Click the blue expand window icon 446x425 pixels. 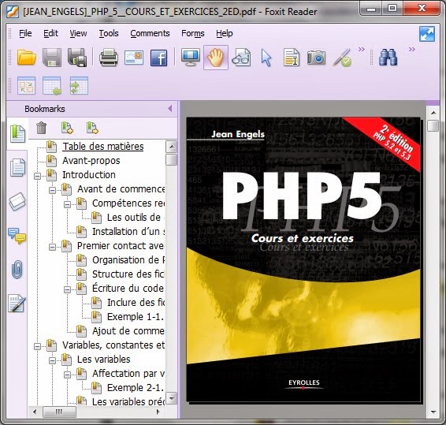(427, 34)
